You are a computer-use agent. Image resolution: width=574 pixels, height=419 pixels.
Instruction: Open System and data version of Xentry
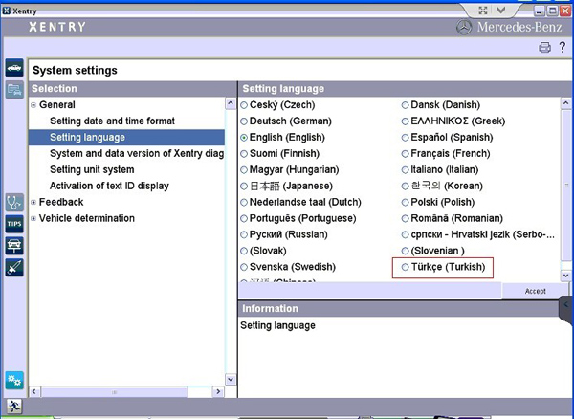click(137, 154)
